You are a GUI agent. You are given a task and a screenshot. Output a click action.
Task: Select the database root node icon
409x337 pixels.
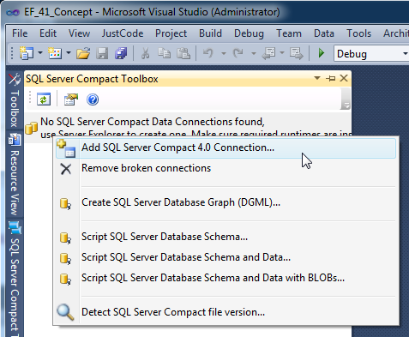point(31,128)
